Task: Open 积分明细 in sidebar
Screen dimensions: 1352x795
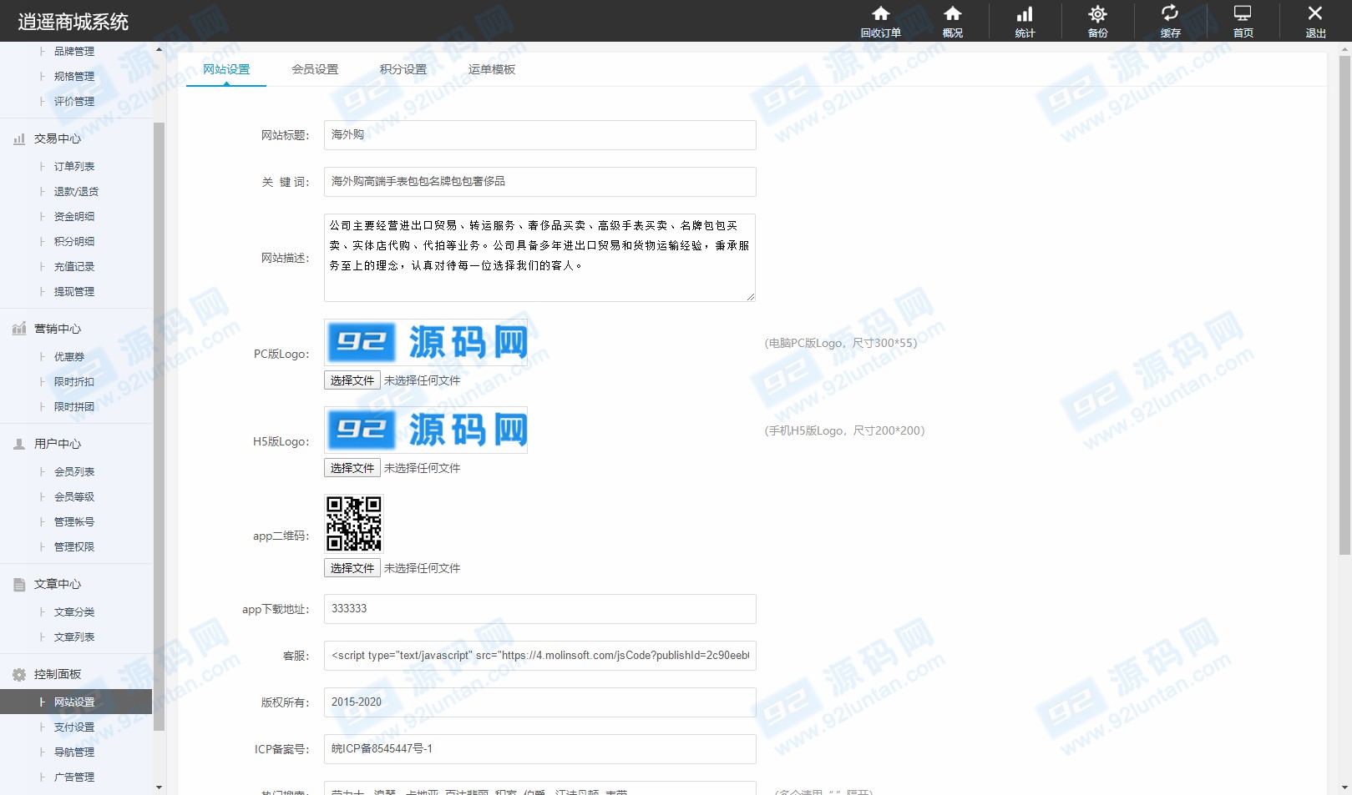Action: 74,242
